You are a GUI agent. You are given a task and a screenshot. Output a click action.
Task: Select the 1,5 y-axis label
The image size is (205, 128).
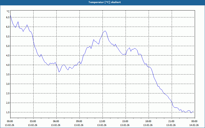[8, 112]
